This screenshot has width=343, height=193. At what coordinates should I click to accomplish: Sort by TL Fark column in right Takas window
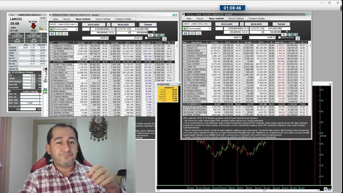292,42
